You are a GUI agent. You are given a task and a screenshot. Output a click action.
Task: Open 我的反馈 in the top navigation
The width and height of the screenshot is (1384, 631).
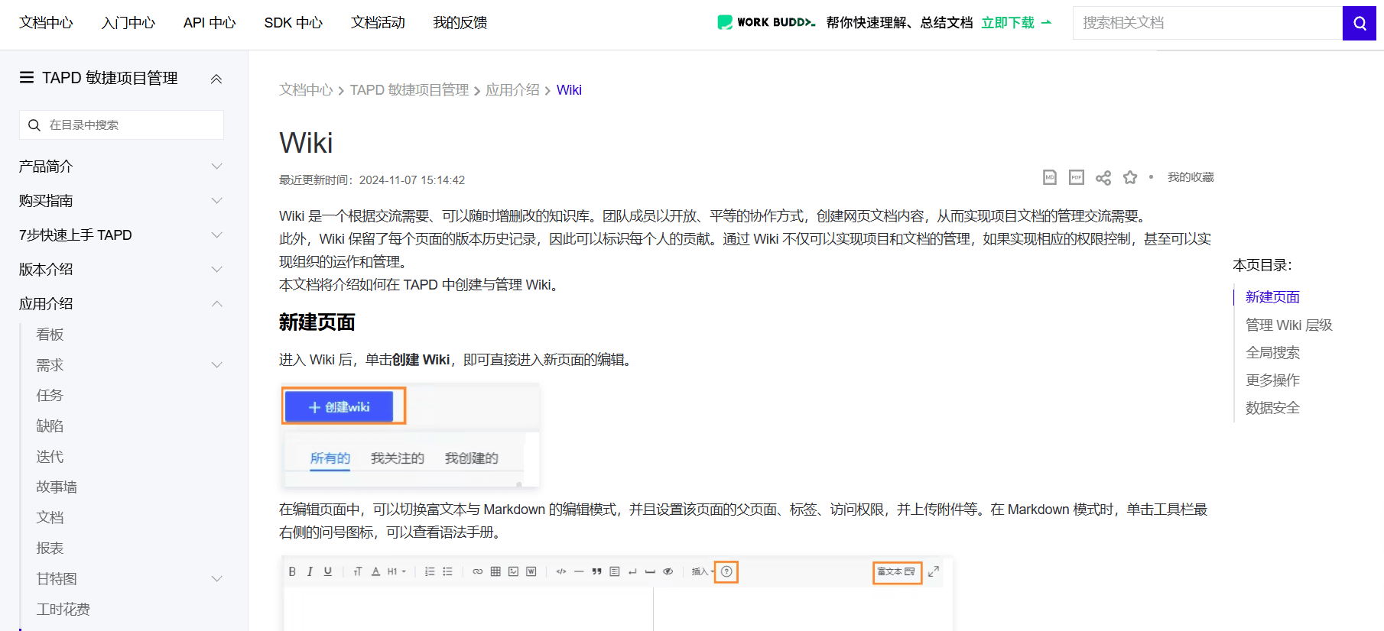point(460,23)
